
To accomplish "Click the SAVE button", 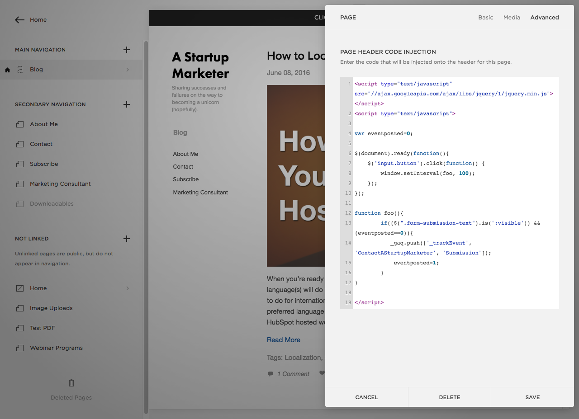I will click(532, 397).
